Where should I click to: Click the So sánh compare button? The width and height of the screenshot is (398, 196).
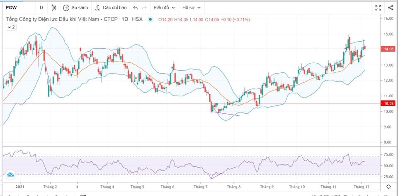pyautogui.click(x=76, y=7)
